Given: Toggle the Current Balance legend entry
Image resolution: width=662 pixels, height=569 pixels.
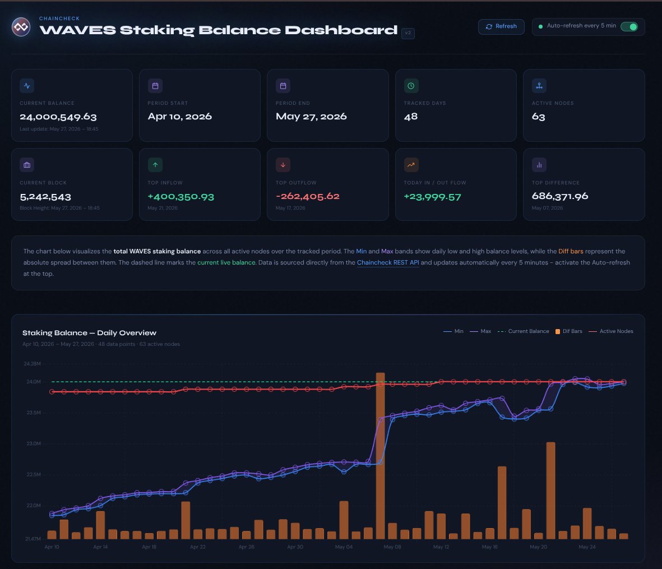Looking at the screenshot, I should click(524, 331).
